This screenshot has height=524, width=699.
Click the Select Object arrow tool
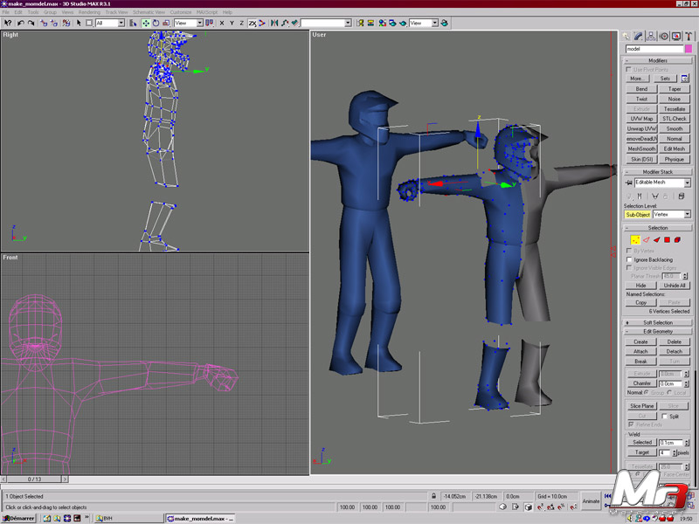point(78,23)
